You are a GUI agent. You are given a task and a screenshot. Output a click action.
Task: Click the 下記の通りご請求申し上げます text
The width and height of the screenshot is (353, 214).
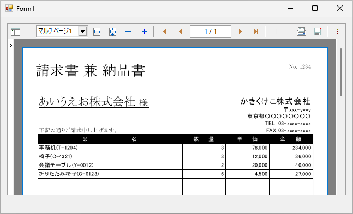78,130
